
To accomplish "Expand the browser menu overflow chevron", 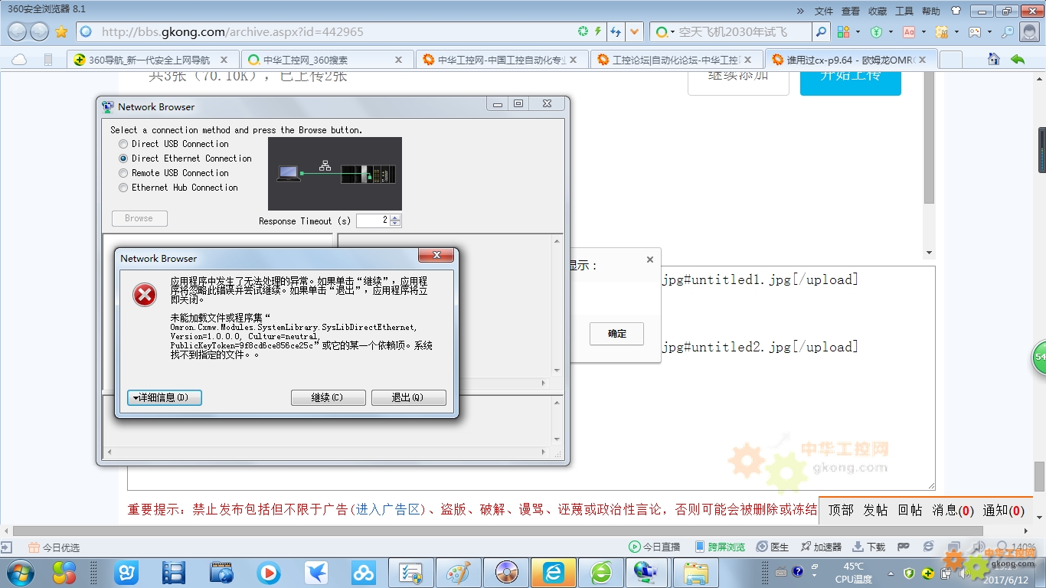I will [800, 11].
